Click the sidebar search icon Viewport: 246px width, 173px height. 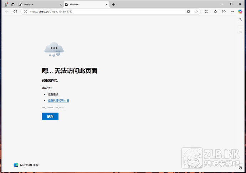pyautogui.click(x=240, y=20)
